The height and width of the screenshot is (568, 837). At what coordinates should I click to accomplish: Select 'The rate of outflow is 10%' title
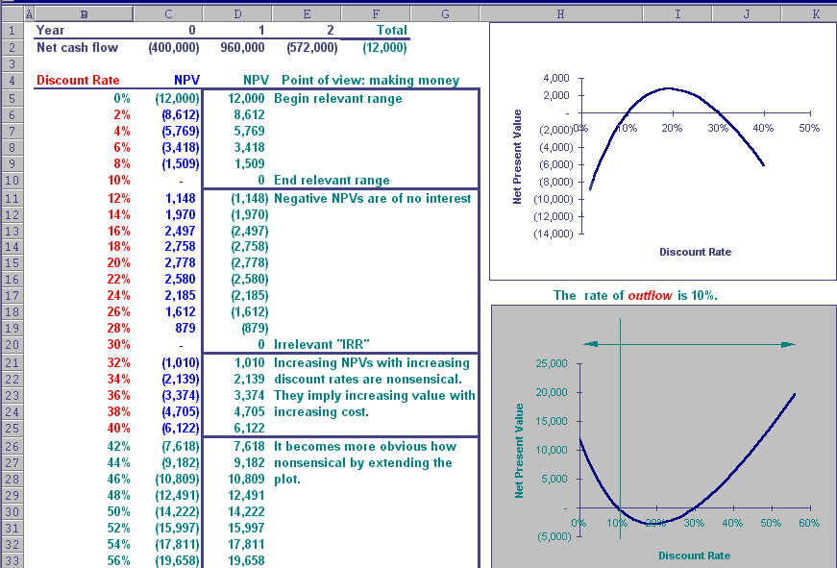[635, 295]
